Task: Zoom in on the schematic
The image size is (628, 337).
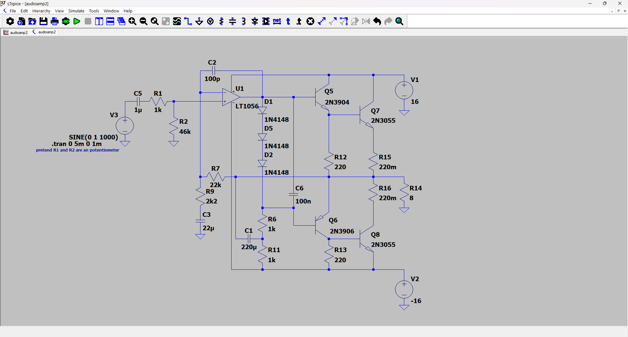Action: [132, 22]
